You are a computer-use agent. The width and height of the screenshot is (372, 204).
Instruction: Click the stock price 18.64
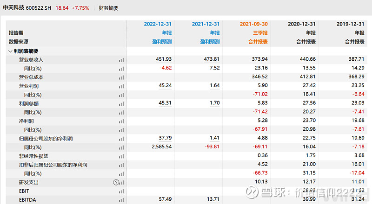point(62,8)
